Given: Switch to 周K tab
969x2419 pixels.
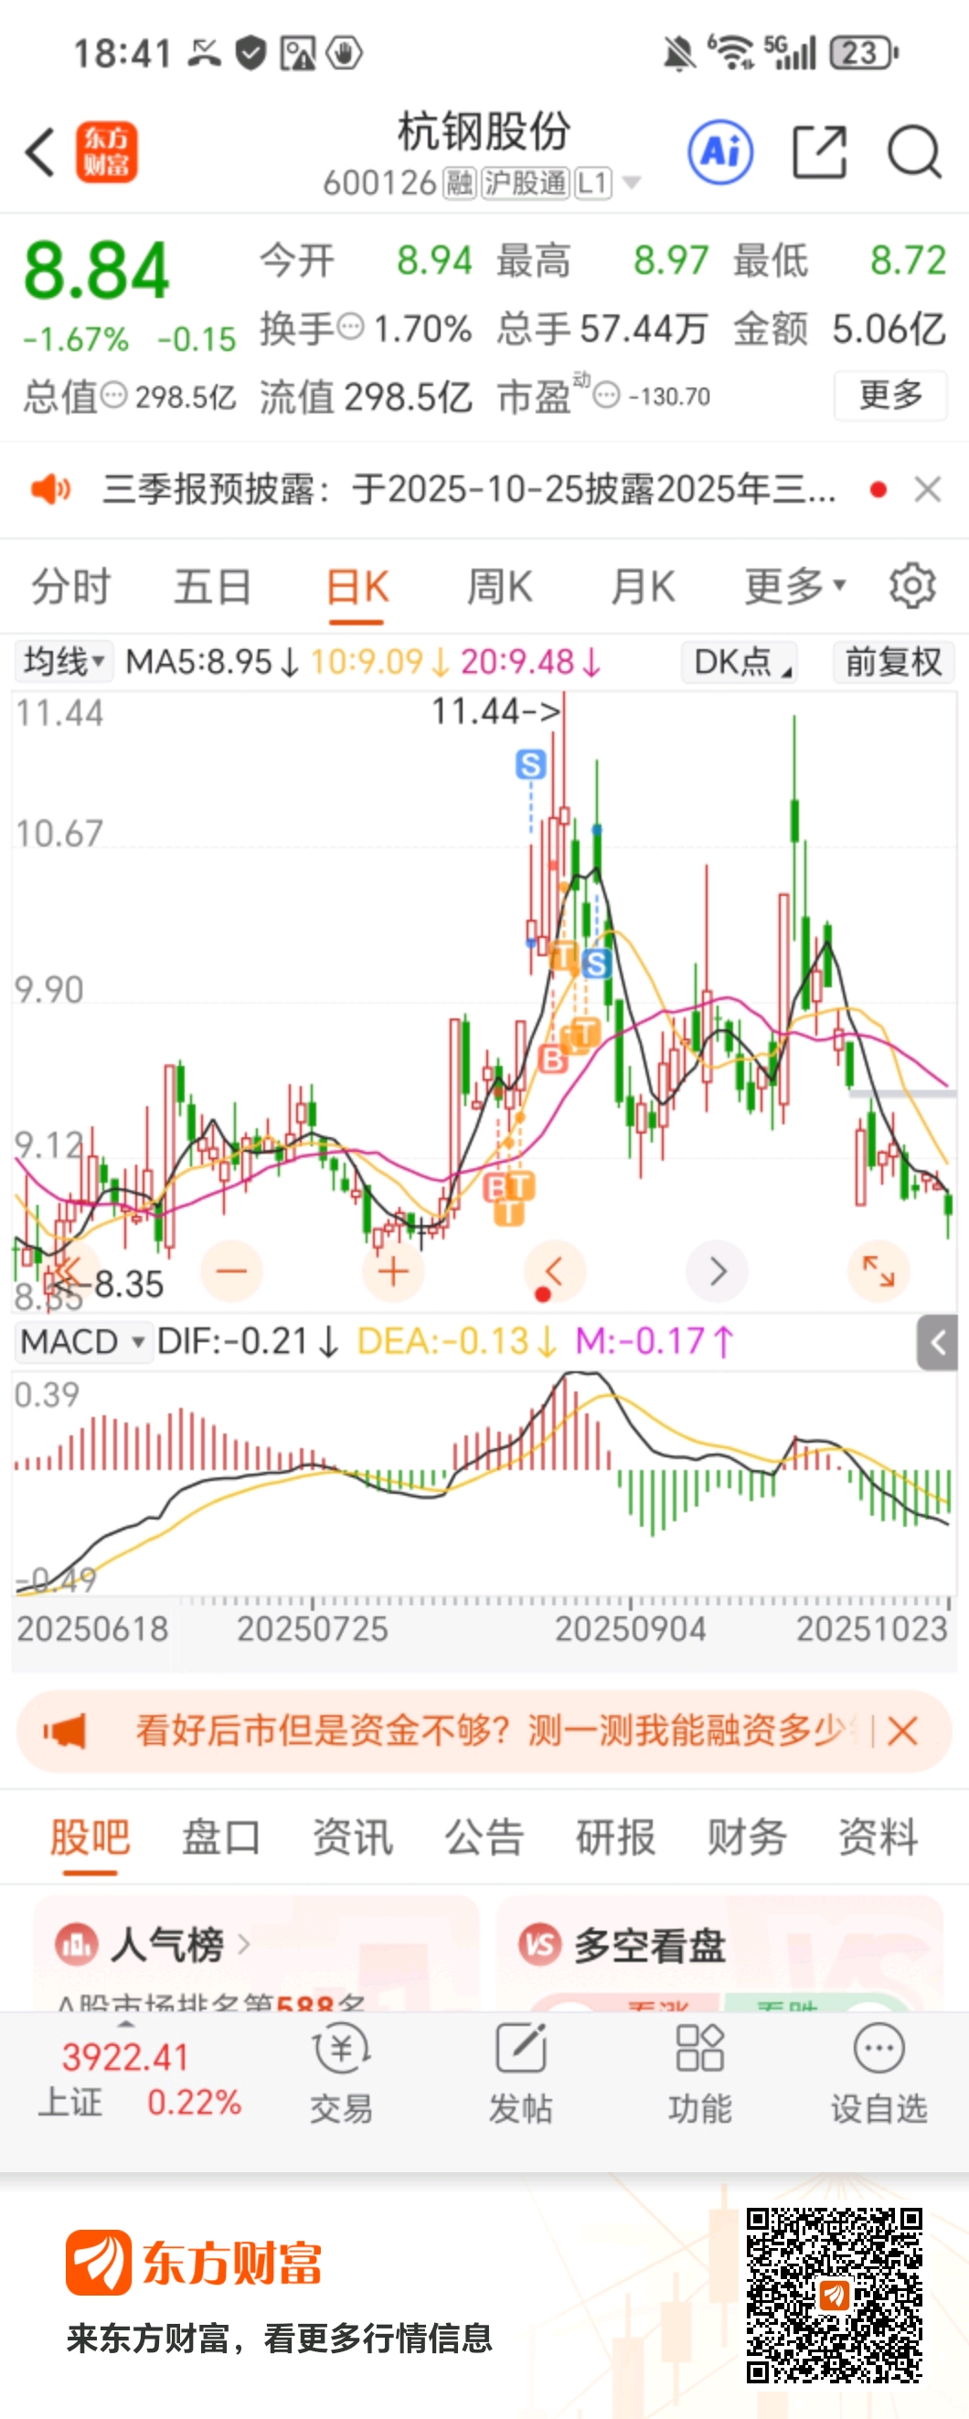Looking at the screenshot, I should tap(499, 587).
